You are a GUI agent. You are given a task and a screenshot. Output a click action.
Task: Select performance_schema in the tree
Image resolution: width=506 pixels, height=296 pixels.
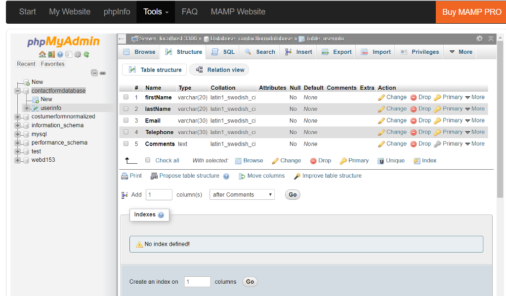point(59,143)
